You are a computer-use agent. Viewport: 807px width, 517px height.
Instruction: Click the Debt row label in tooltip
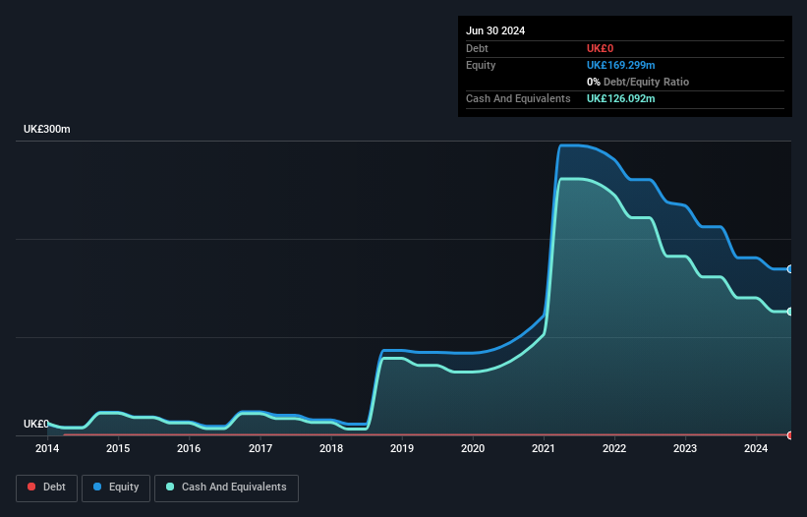477,48
